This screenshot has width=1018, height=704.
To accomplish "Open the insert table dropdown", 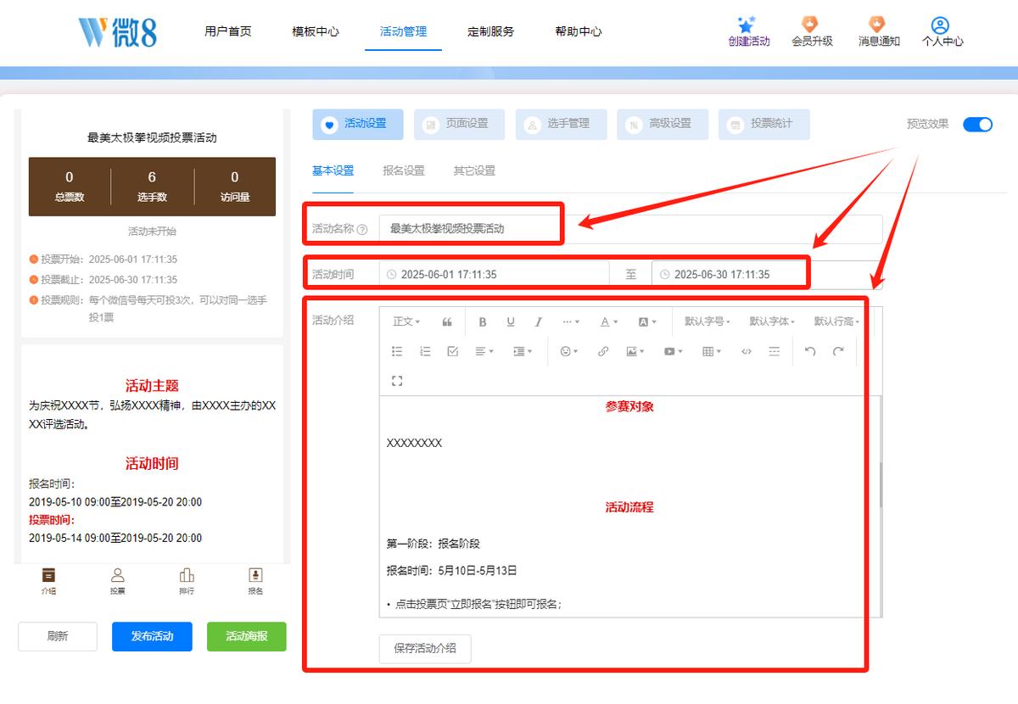I will (x=712, y=351).
